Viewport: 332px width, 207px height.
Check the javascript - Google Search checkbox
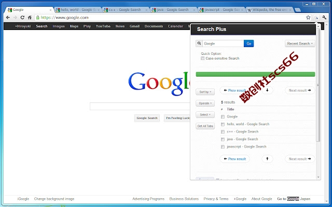[x=223, y=147]
